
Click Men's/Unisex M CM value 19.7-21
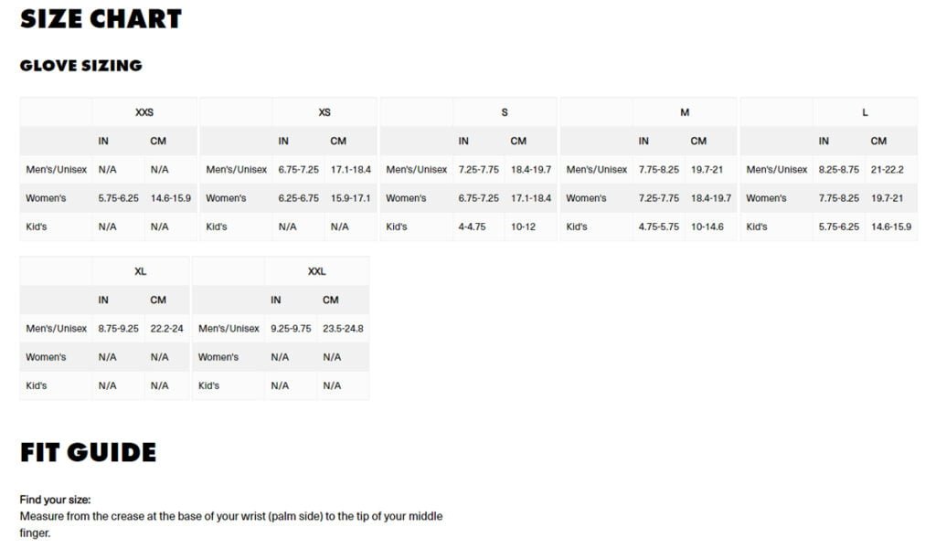click(x=707, y=169)
